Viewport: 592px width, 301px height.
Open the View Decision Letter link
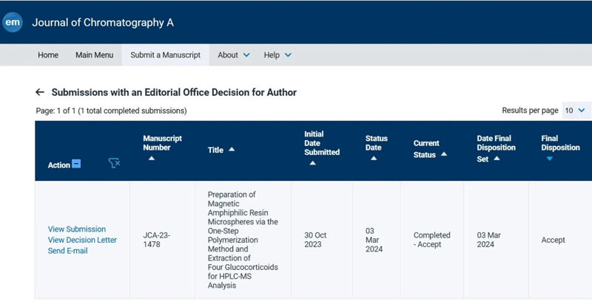point(82,240)
